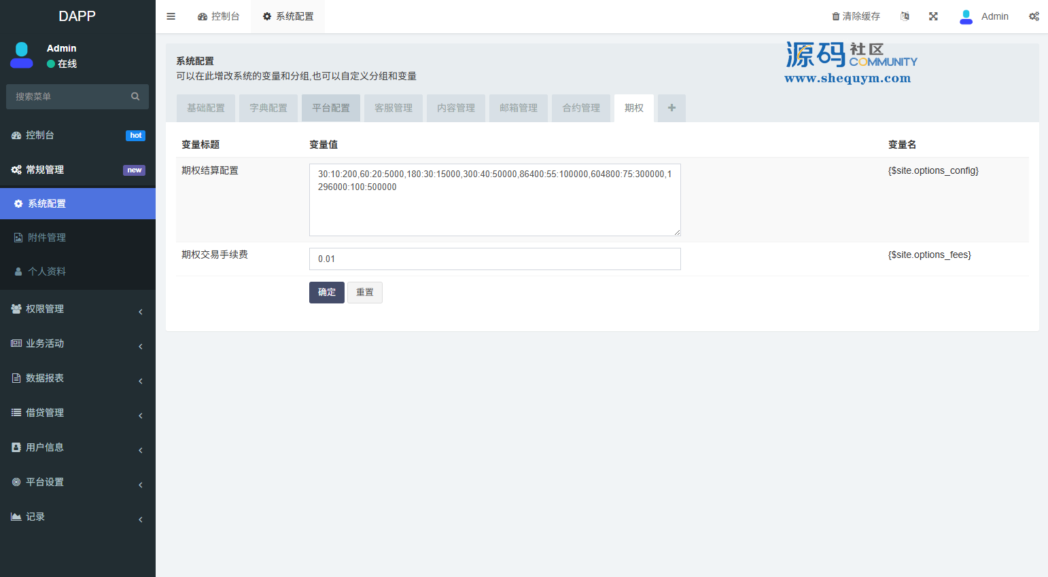Click the 期权结算配置 text area
Screen dimensions: 1048x577
coord(495,200)
